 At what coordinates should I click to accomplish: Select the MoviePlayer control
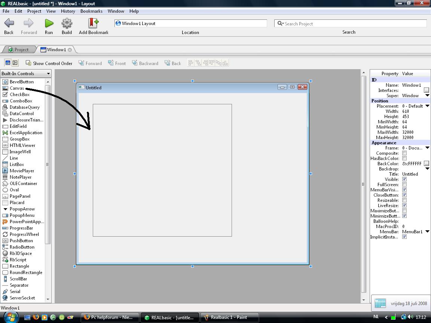pos(21,170)
